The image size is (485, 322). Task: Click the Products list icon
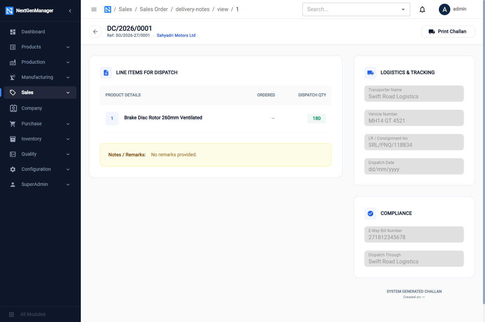click(13, 47)
